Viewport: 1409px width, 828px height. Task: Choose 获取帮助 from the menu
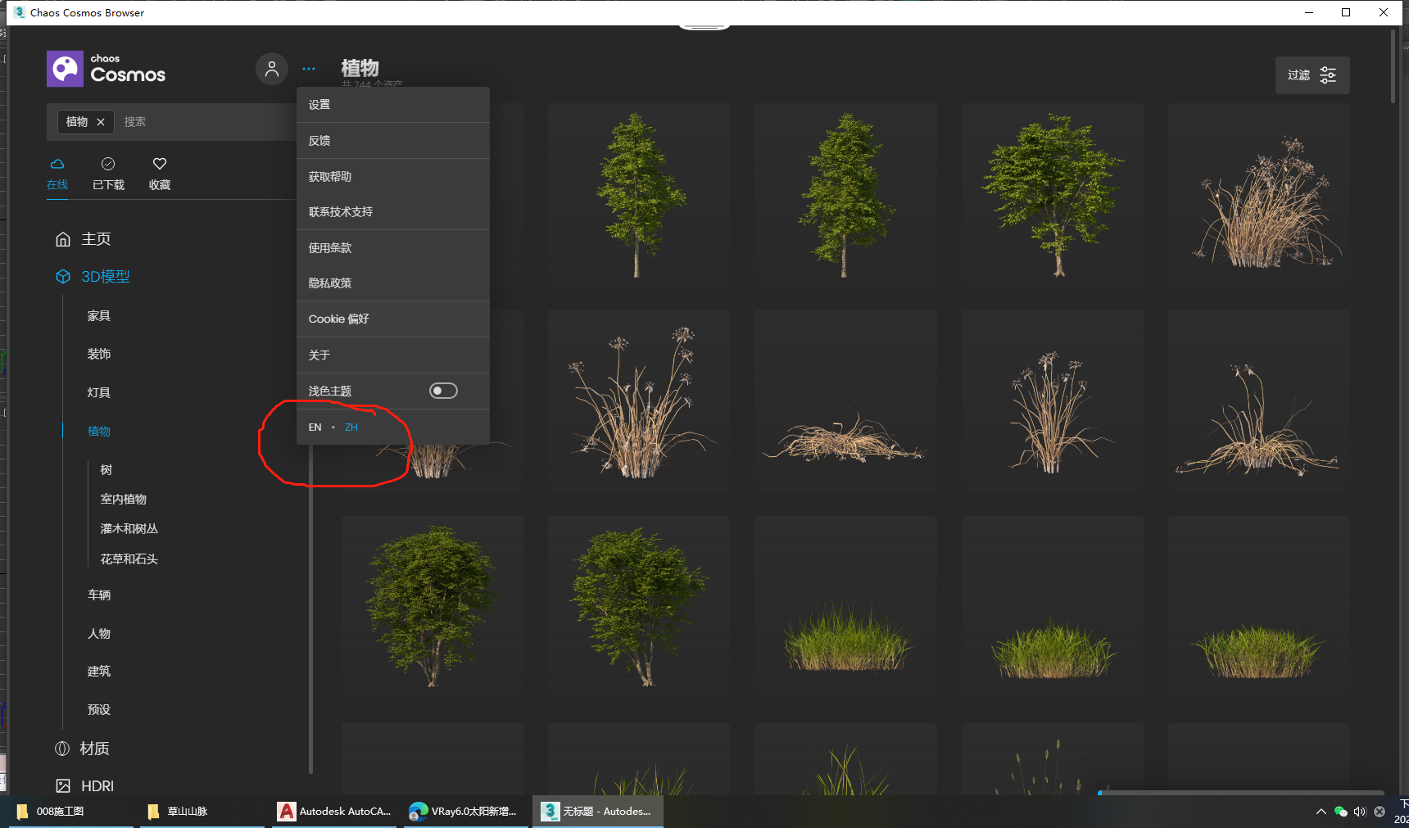(393, 177)
